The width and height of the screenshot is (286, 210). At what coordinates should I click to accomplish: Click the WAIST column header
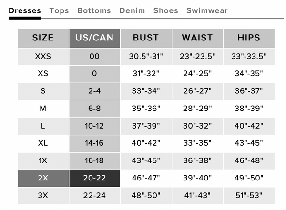coord(197,38)
